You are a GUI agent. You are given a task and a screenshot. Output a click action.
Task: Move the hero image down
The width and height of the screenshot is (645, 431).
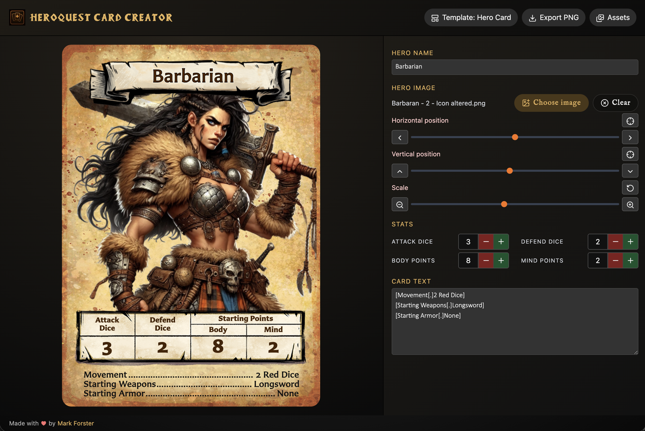(630, 171)
